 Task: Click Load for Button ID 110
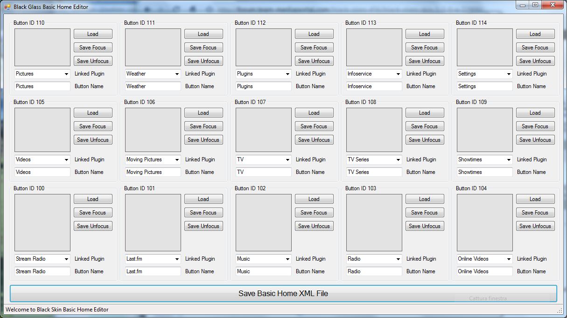(x=93, y=34)
